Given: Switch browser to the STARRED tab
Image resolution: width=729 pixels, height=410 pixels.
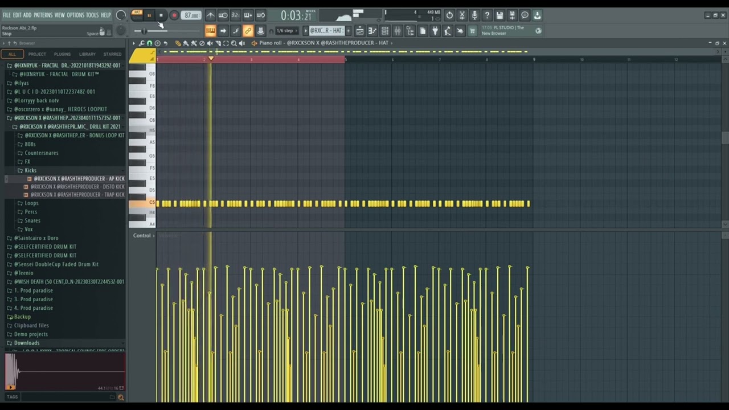Looking at the screenshot, I should [x=112, y=54].
